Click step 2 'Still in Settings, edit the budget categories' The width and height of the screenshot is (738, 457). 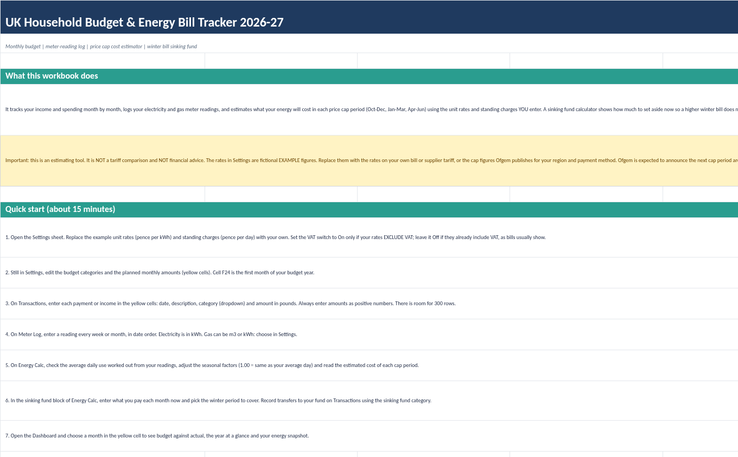(369, 273)
